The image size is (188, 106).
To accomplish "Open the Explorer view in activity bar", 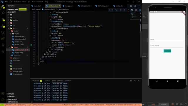I will (3, 7).
